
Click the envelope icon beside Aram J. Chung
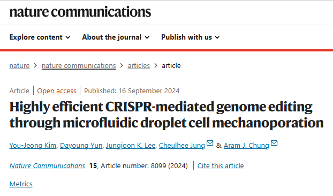[274, 143]
